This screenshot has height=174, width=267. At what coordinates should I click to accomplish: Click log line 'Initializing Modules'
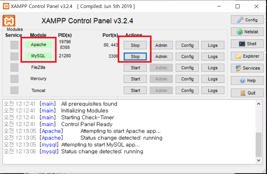pos(85,111)
